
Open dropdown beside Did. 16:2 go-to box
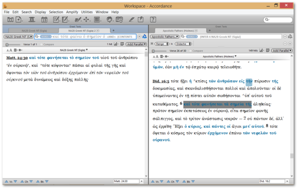(287, 182)
